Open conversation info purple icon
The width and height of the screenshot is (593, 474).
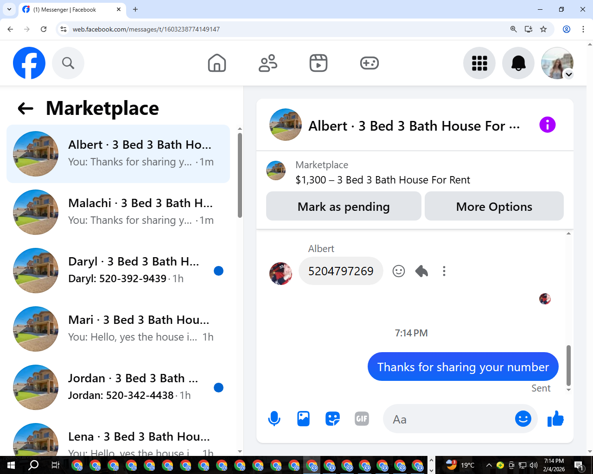548,125
